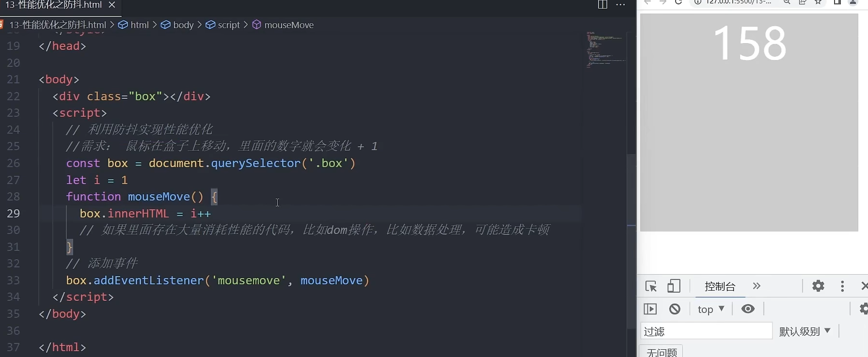Select the script breadcrumb item
The width and height of the screenshot is (868, 357).
(223, 25)
